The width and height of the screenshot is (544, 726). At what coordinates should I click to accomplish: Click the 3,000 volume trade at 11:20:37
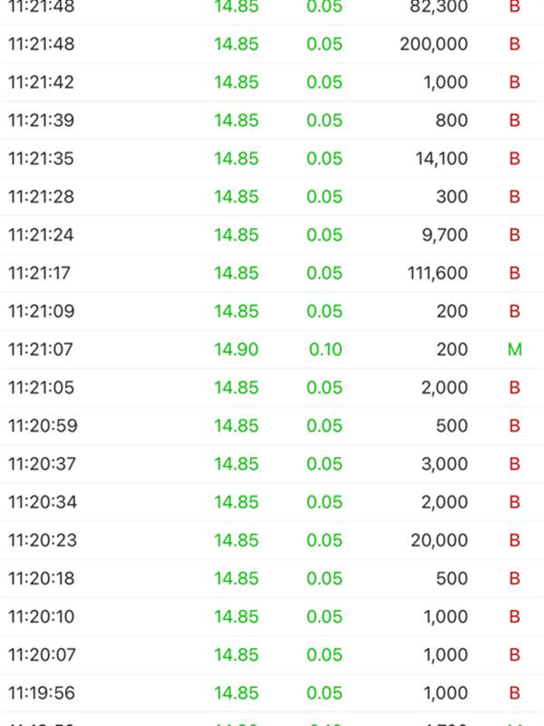272,463
